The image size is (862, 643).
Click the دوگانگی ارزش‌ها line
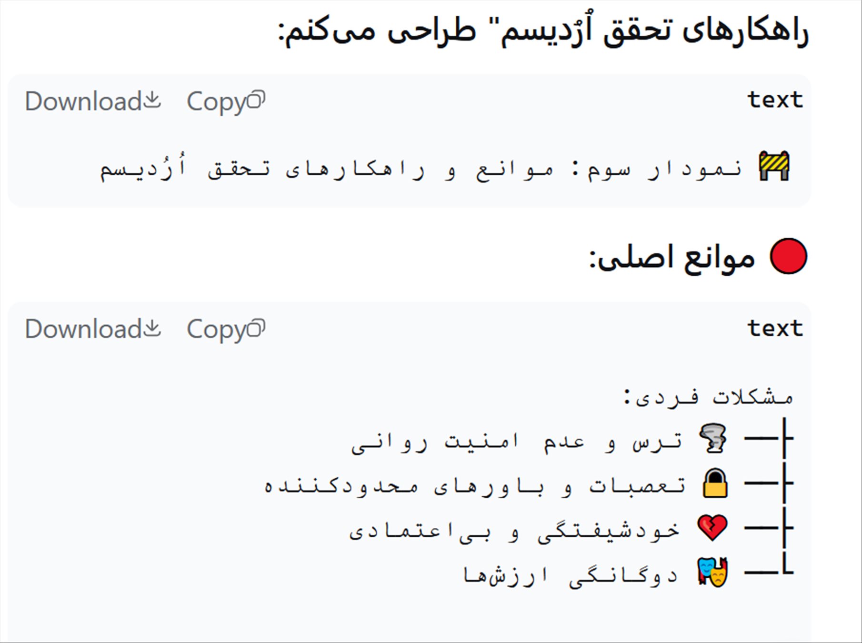tap(571, 575)
